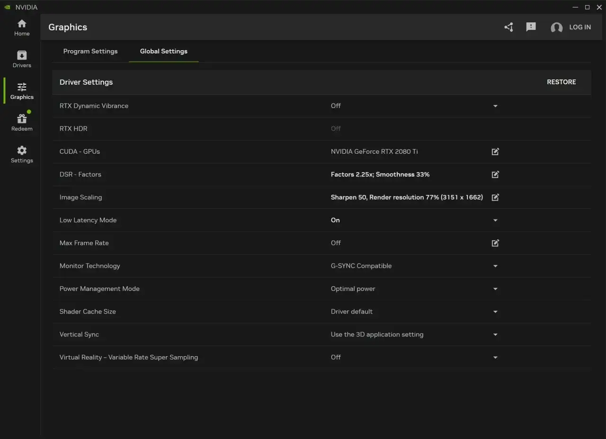Open Shader Cache Size dropdown
This screenshot has width=606, height=439.
tap(495, 312)
